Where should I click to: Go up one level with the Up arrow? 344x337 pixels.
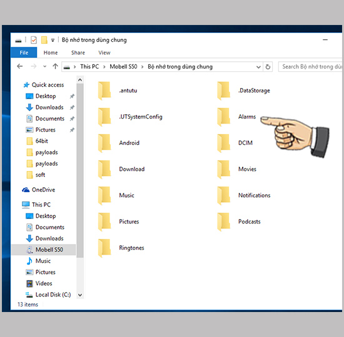pos(55,66)
